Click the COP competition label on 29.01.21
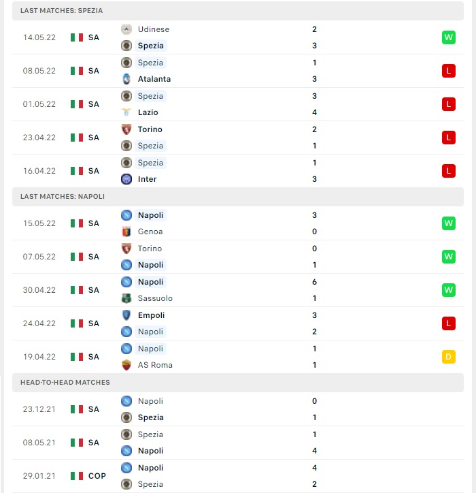 [97, 476]
